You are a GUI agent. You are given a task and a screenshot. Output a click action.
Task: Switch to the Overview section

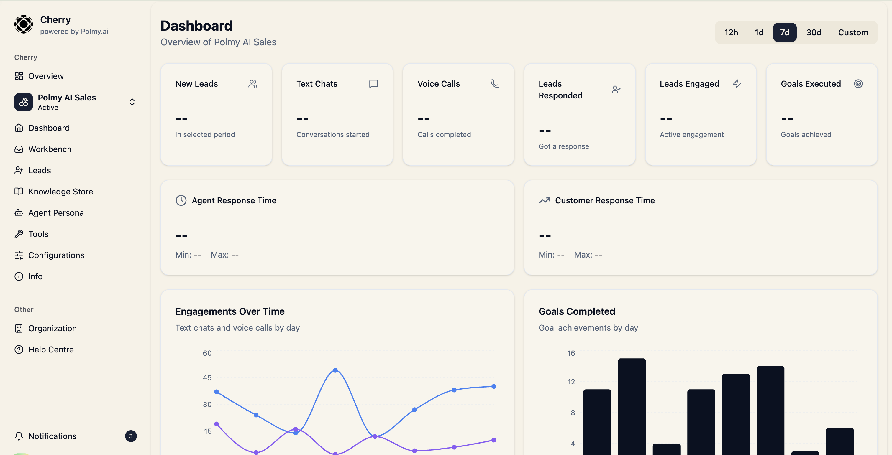[46, 76]
